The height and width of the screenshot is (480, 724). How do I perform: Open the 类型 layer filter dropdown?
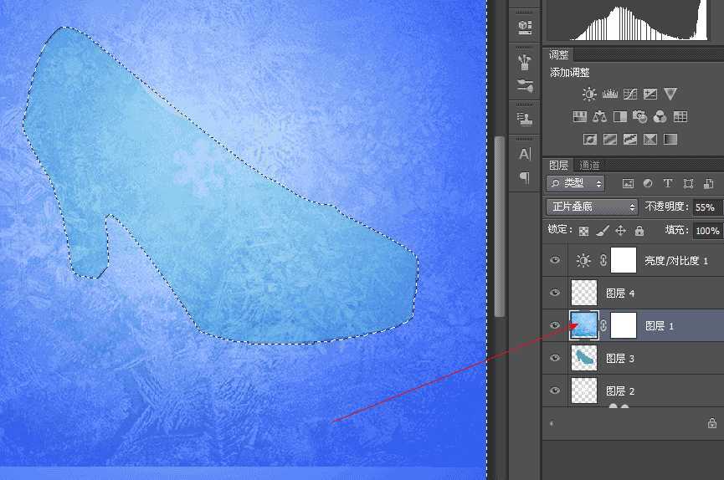[x=575, y=183]
